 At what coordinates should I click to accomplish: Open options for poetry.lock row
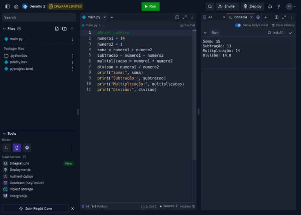[x=73, y=62]
